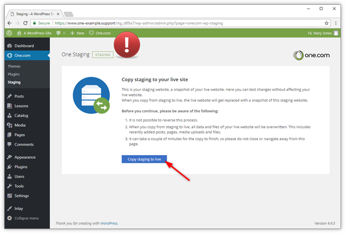
Task: Reload the page with refresh icon
Action: pyautogui.click(x=26, y=23)
